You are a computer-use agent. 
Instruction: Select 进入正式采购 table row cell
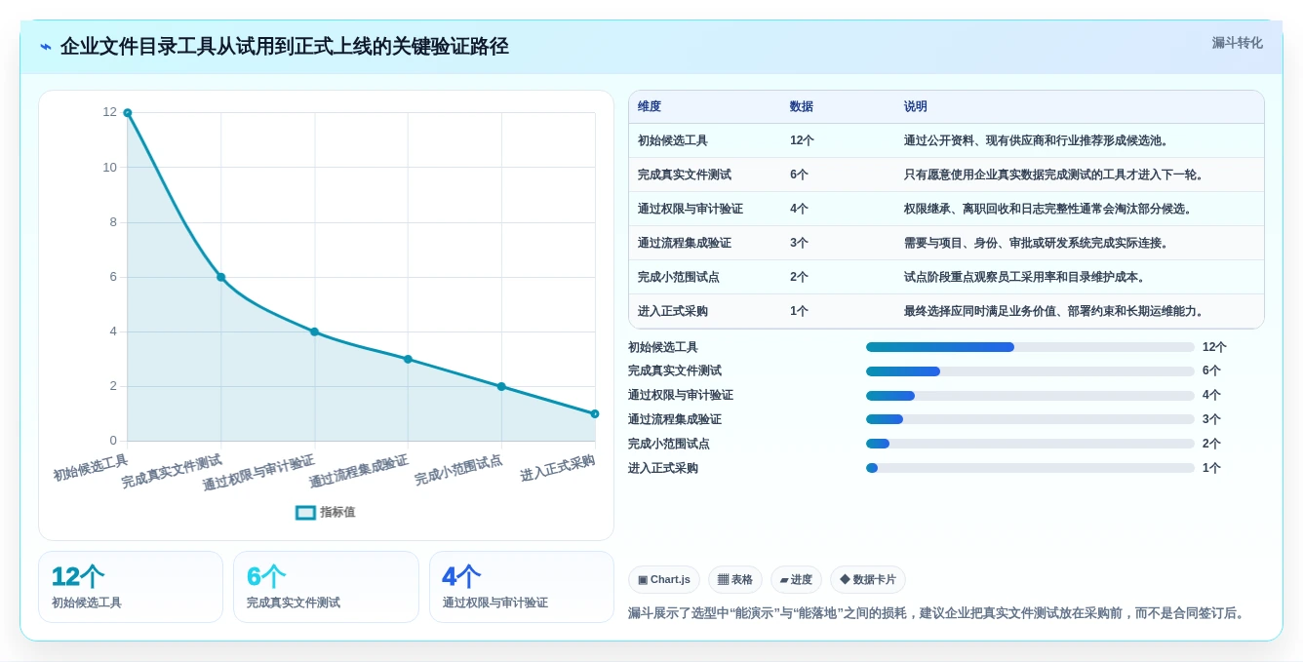(673, 311)
